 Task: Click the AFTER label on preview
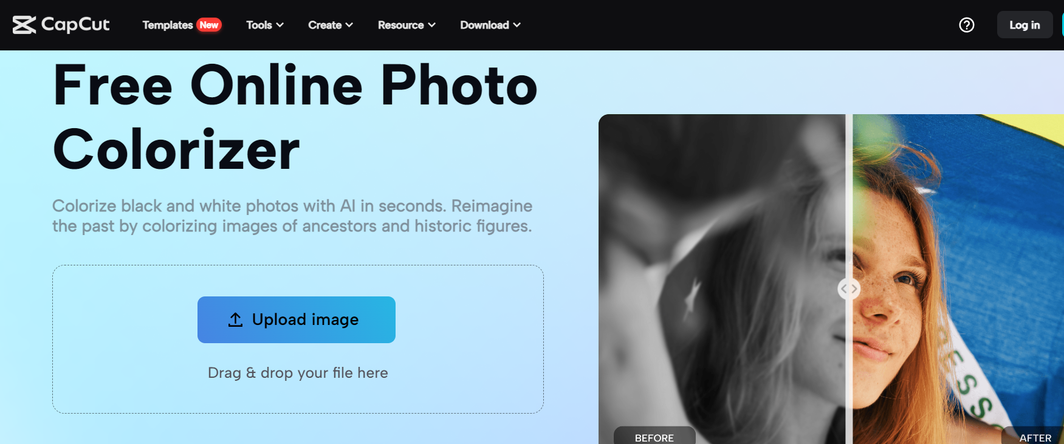(1035, 437)
